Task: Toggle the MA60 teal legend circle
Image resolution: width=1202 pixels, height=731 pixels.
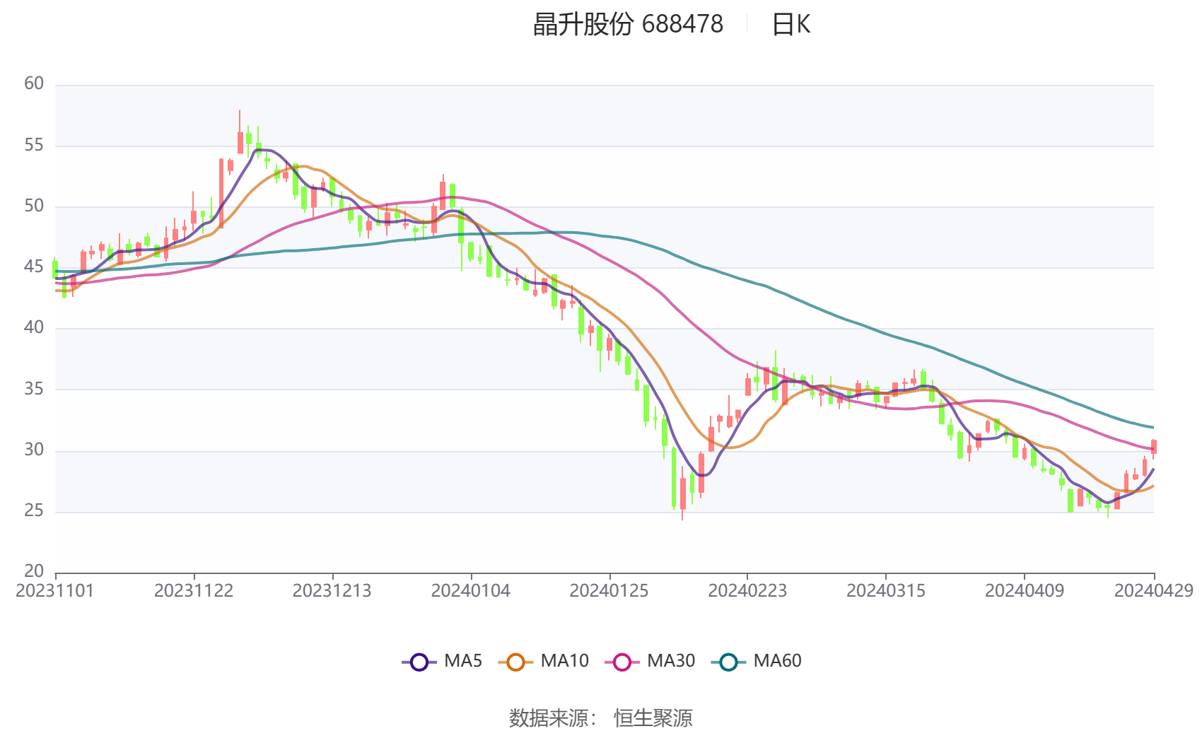Action: (728, 662)
